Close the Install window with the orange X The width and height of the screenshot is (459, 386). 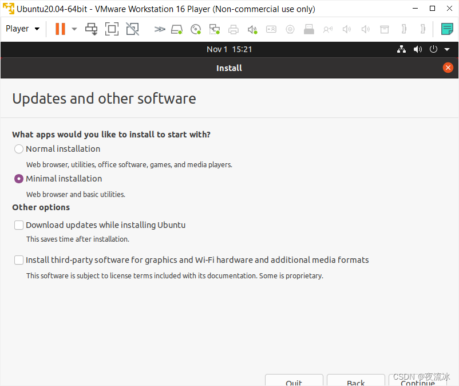click(x=448, y=68)
